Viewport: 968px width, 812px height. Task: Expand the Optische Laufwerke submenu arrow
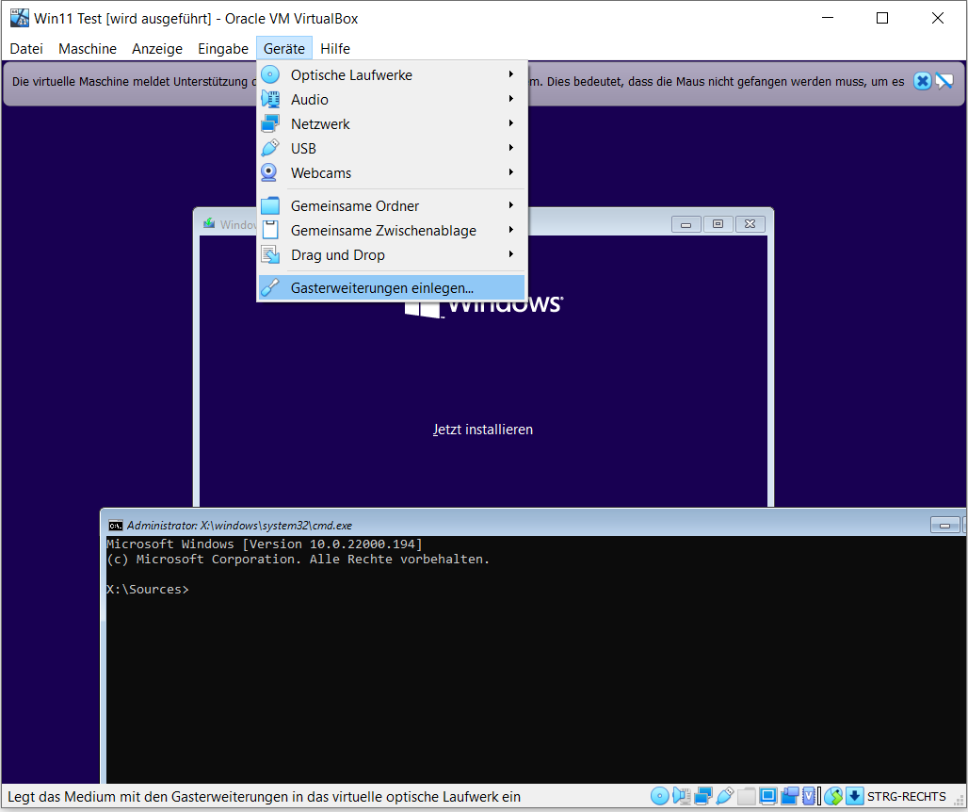point(511,74)
